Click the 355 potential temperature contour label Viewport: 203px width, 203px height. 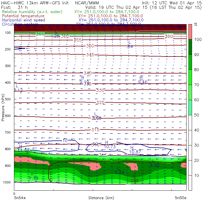(78, 40)
